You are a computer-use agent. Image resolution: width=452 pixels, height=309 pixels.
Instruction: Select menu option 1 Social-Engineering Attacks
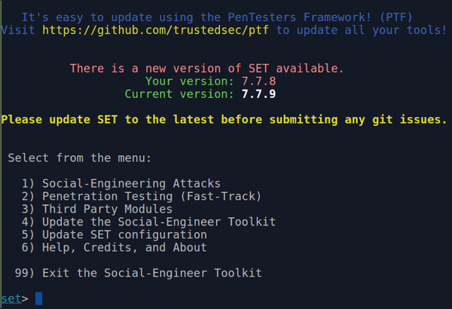121,184
